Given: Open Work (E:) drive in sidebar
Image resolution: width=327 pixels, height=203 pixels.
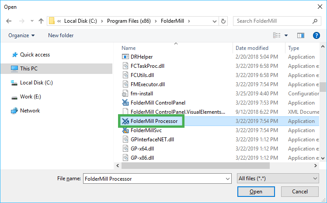Looking at the screenshot, I should [x=31, y=97].
